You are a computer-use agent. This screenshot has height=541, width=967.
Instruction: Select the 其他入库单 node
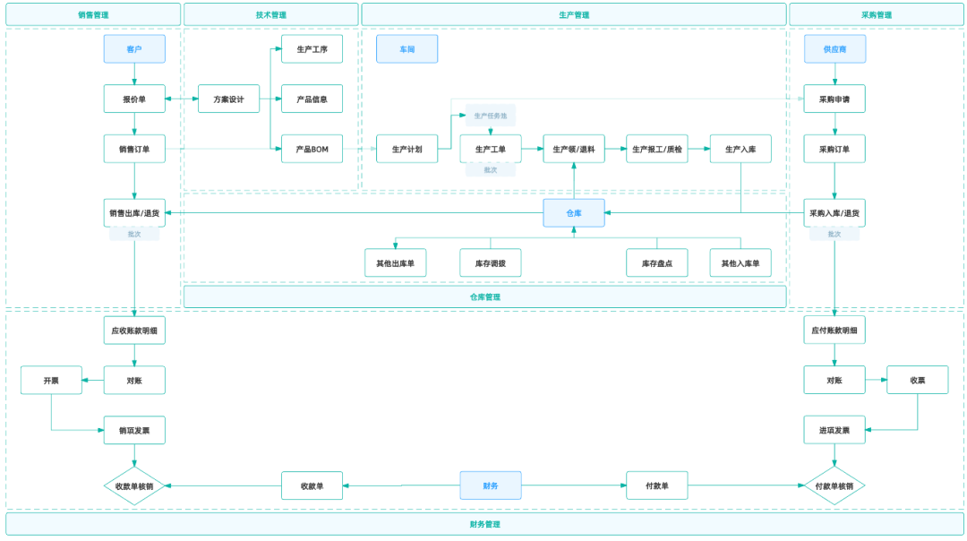740,262
